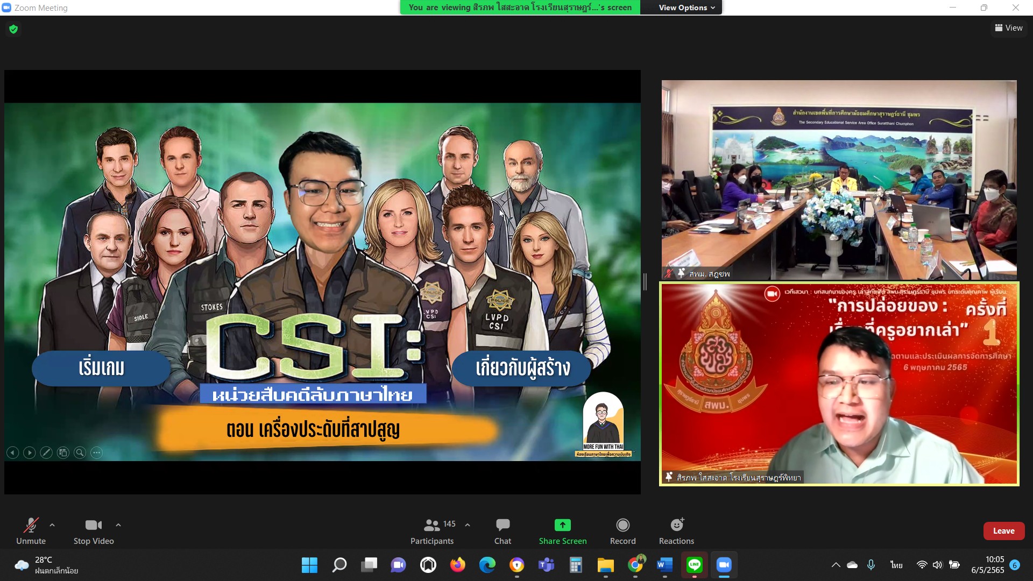Open the View Options dropdown
This screenshot has width=1033, height=581.
pyautogui.click(x=687, y=8)
